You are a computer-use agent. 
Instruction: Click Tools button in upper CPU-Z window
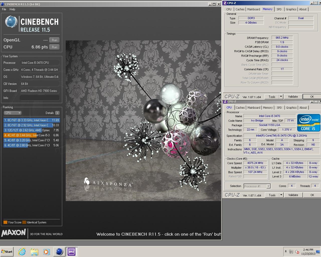(x=272, y=97)
